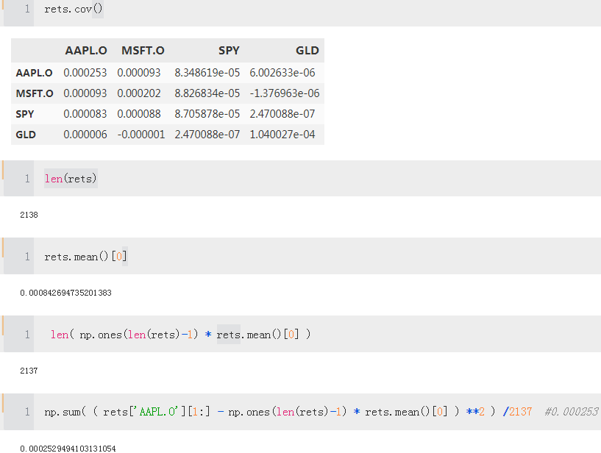The height and width of the screenshot is (453, 601).
Task: Select the GLD column header
Action: (x=307, y=51)
